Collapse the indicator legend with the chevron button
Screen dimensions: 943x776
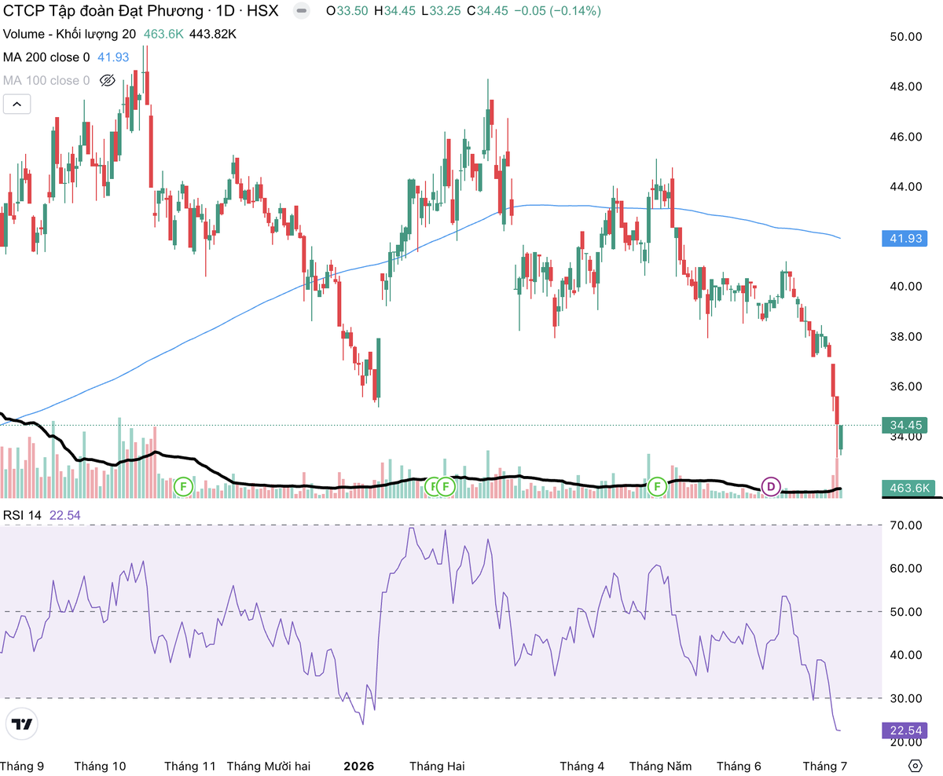(x=17, y=104)
